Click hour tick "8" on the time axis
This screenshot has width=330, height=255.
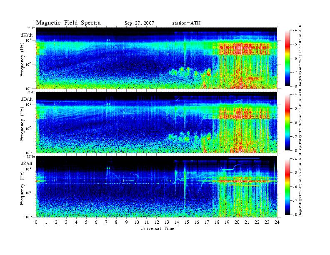[116, 222]
